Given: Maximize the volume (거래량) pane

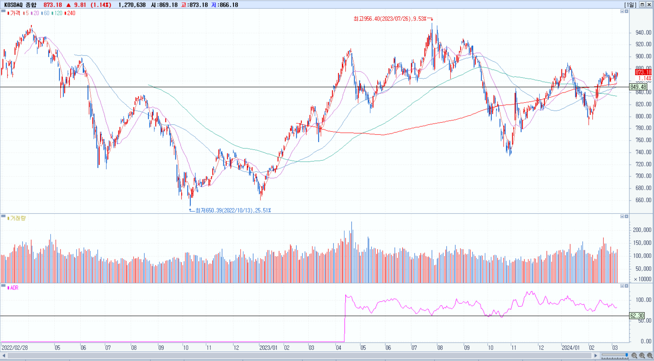Looking at the screenshot, I should click(622, 216).
